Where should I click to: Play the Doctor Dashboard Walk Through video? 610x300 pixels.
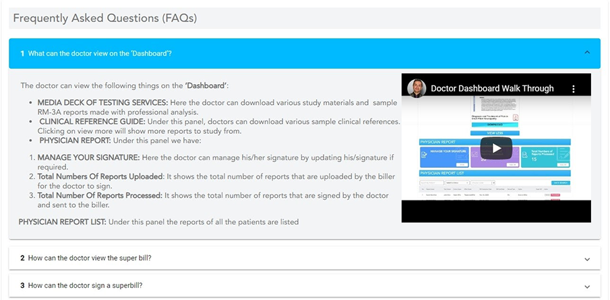click(496, 148)
